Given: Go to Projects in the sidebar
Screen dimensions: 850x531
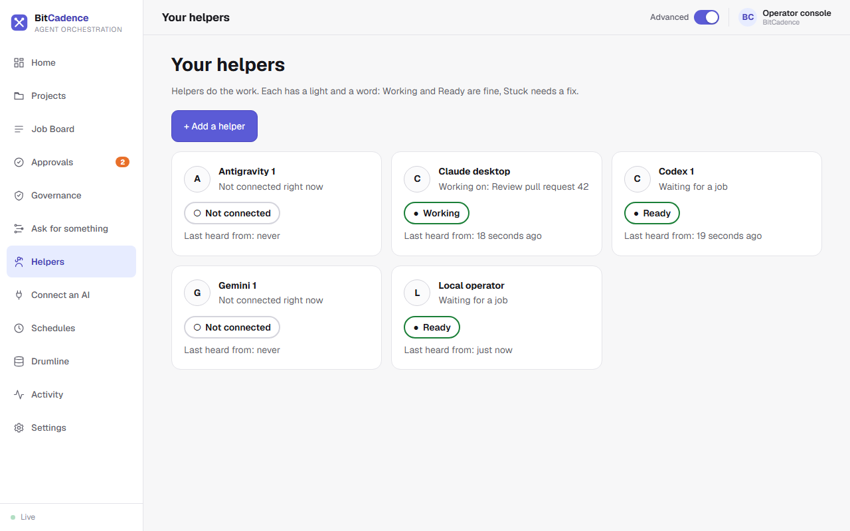Looking at the screenshot, I should click(x=71, y=96).
